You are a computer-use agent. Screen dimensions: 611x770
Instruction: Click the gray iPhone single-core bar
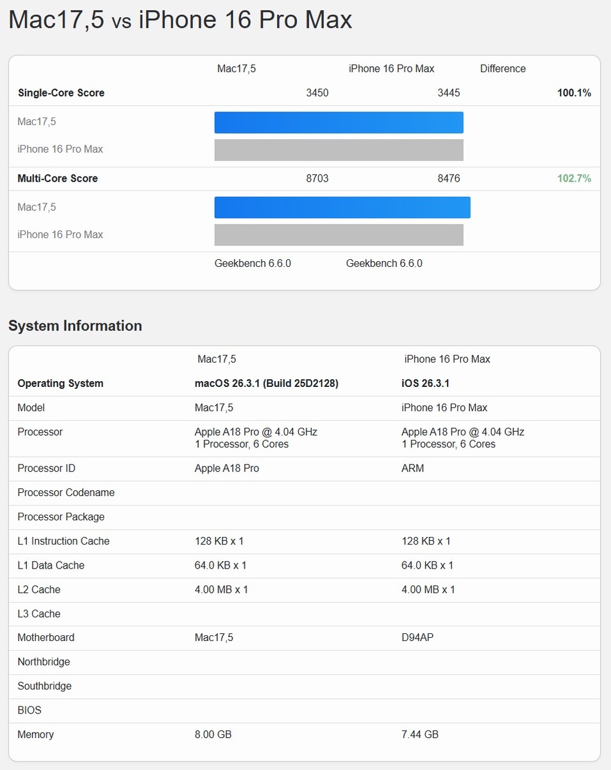(339, 150)
